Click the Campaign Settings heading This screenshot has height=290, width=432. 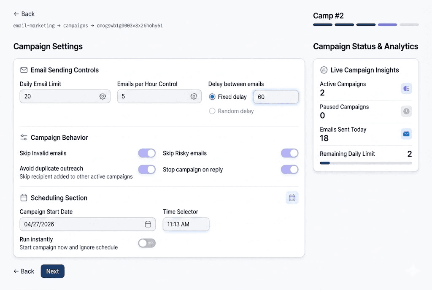click(48, 46)
